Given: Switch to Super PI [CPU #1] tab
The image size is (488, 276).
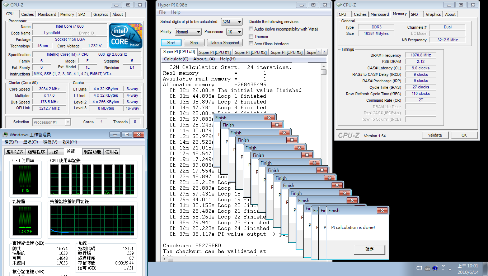Looking at the screenshot, I should pyautogui.click(x=215, y=52).
